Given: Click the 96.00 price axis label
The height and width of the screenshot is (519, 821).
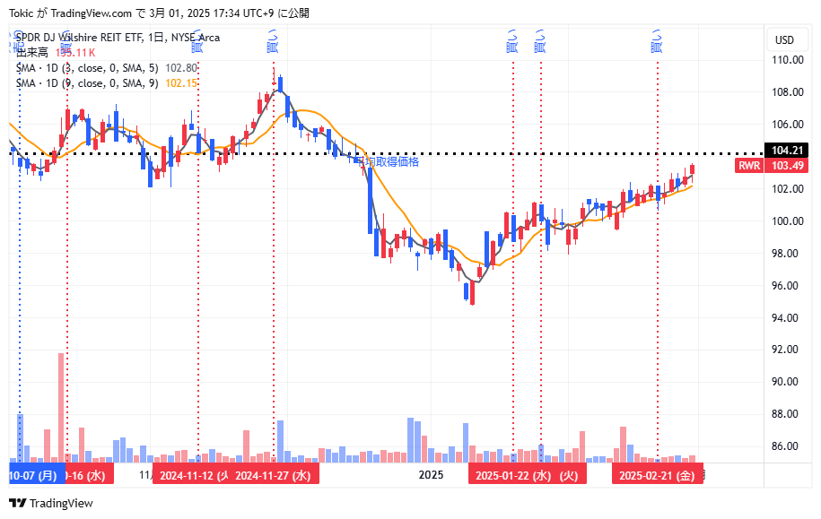Looking at the screenshot, I should pos(784,286).
